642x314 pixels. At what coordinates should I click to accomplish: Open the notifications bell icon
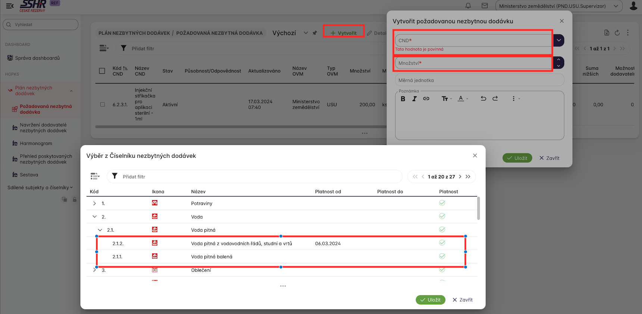pos(468,6)
